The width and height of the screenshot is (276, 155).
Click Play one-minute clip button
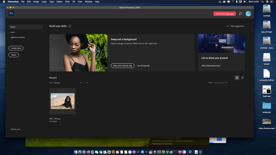tap(122, 65)
